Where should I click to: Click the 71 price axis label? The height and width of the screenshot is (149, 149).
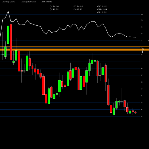[142, 61]
